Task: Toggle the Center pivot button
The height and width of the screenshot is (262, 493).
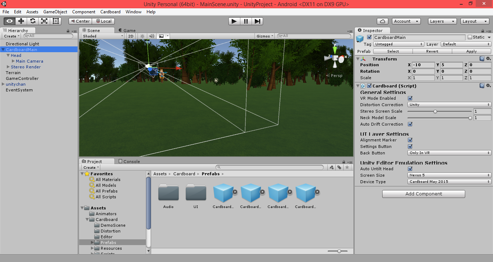Action: pyautogui.click(x=80, y=21)
